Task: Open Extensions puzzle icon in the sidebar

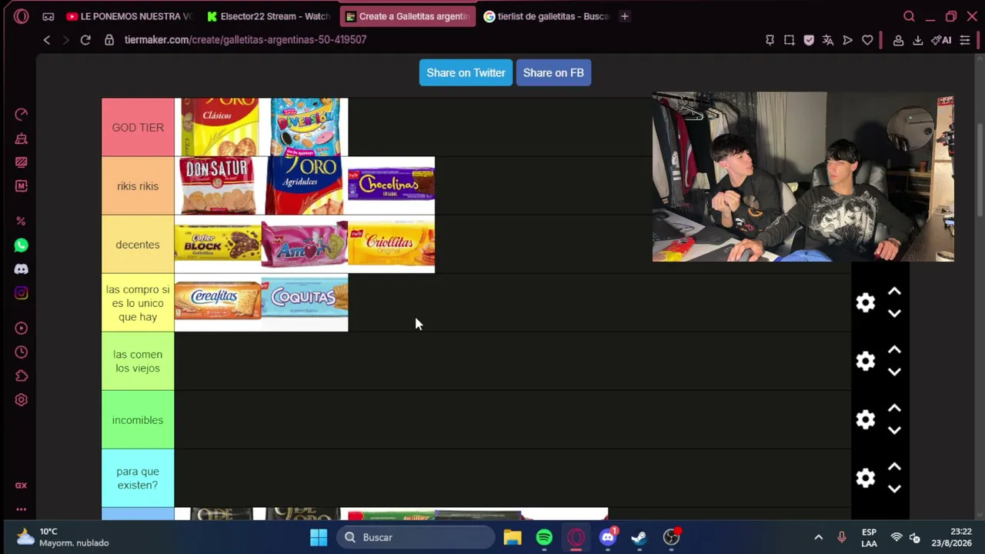Action: (x=21, y=376)
